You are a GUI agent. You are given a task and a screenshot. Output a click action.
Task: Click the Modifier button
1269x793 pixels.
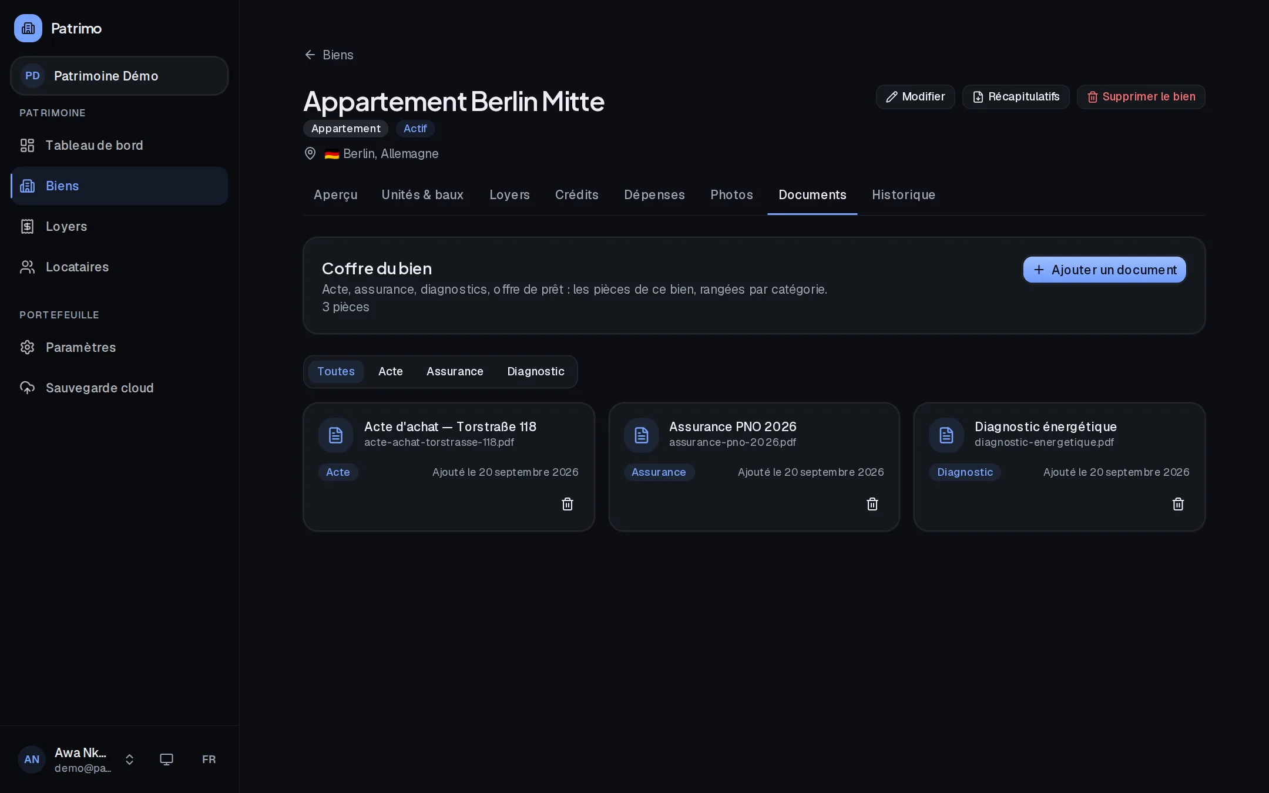(915, 97)
